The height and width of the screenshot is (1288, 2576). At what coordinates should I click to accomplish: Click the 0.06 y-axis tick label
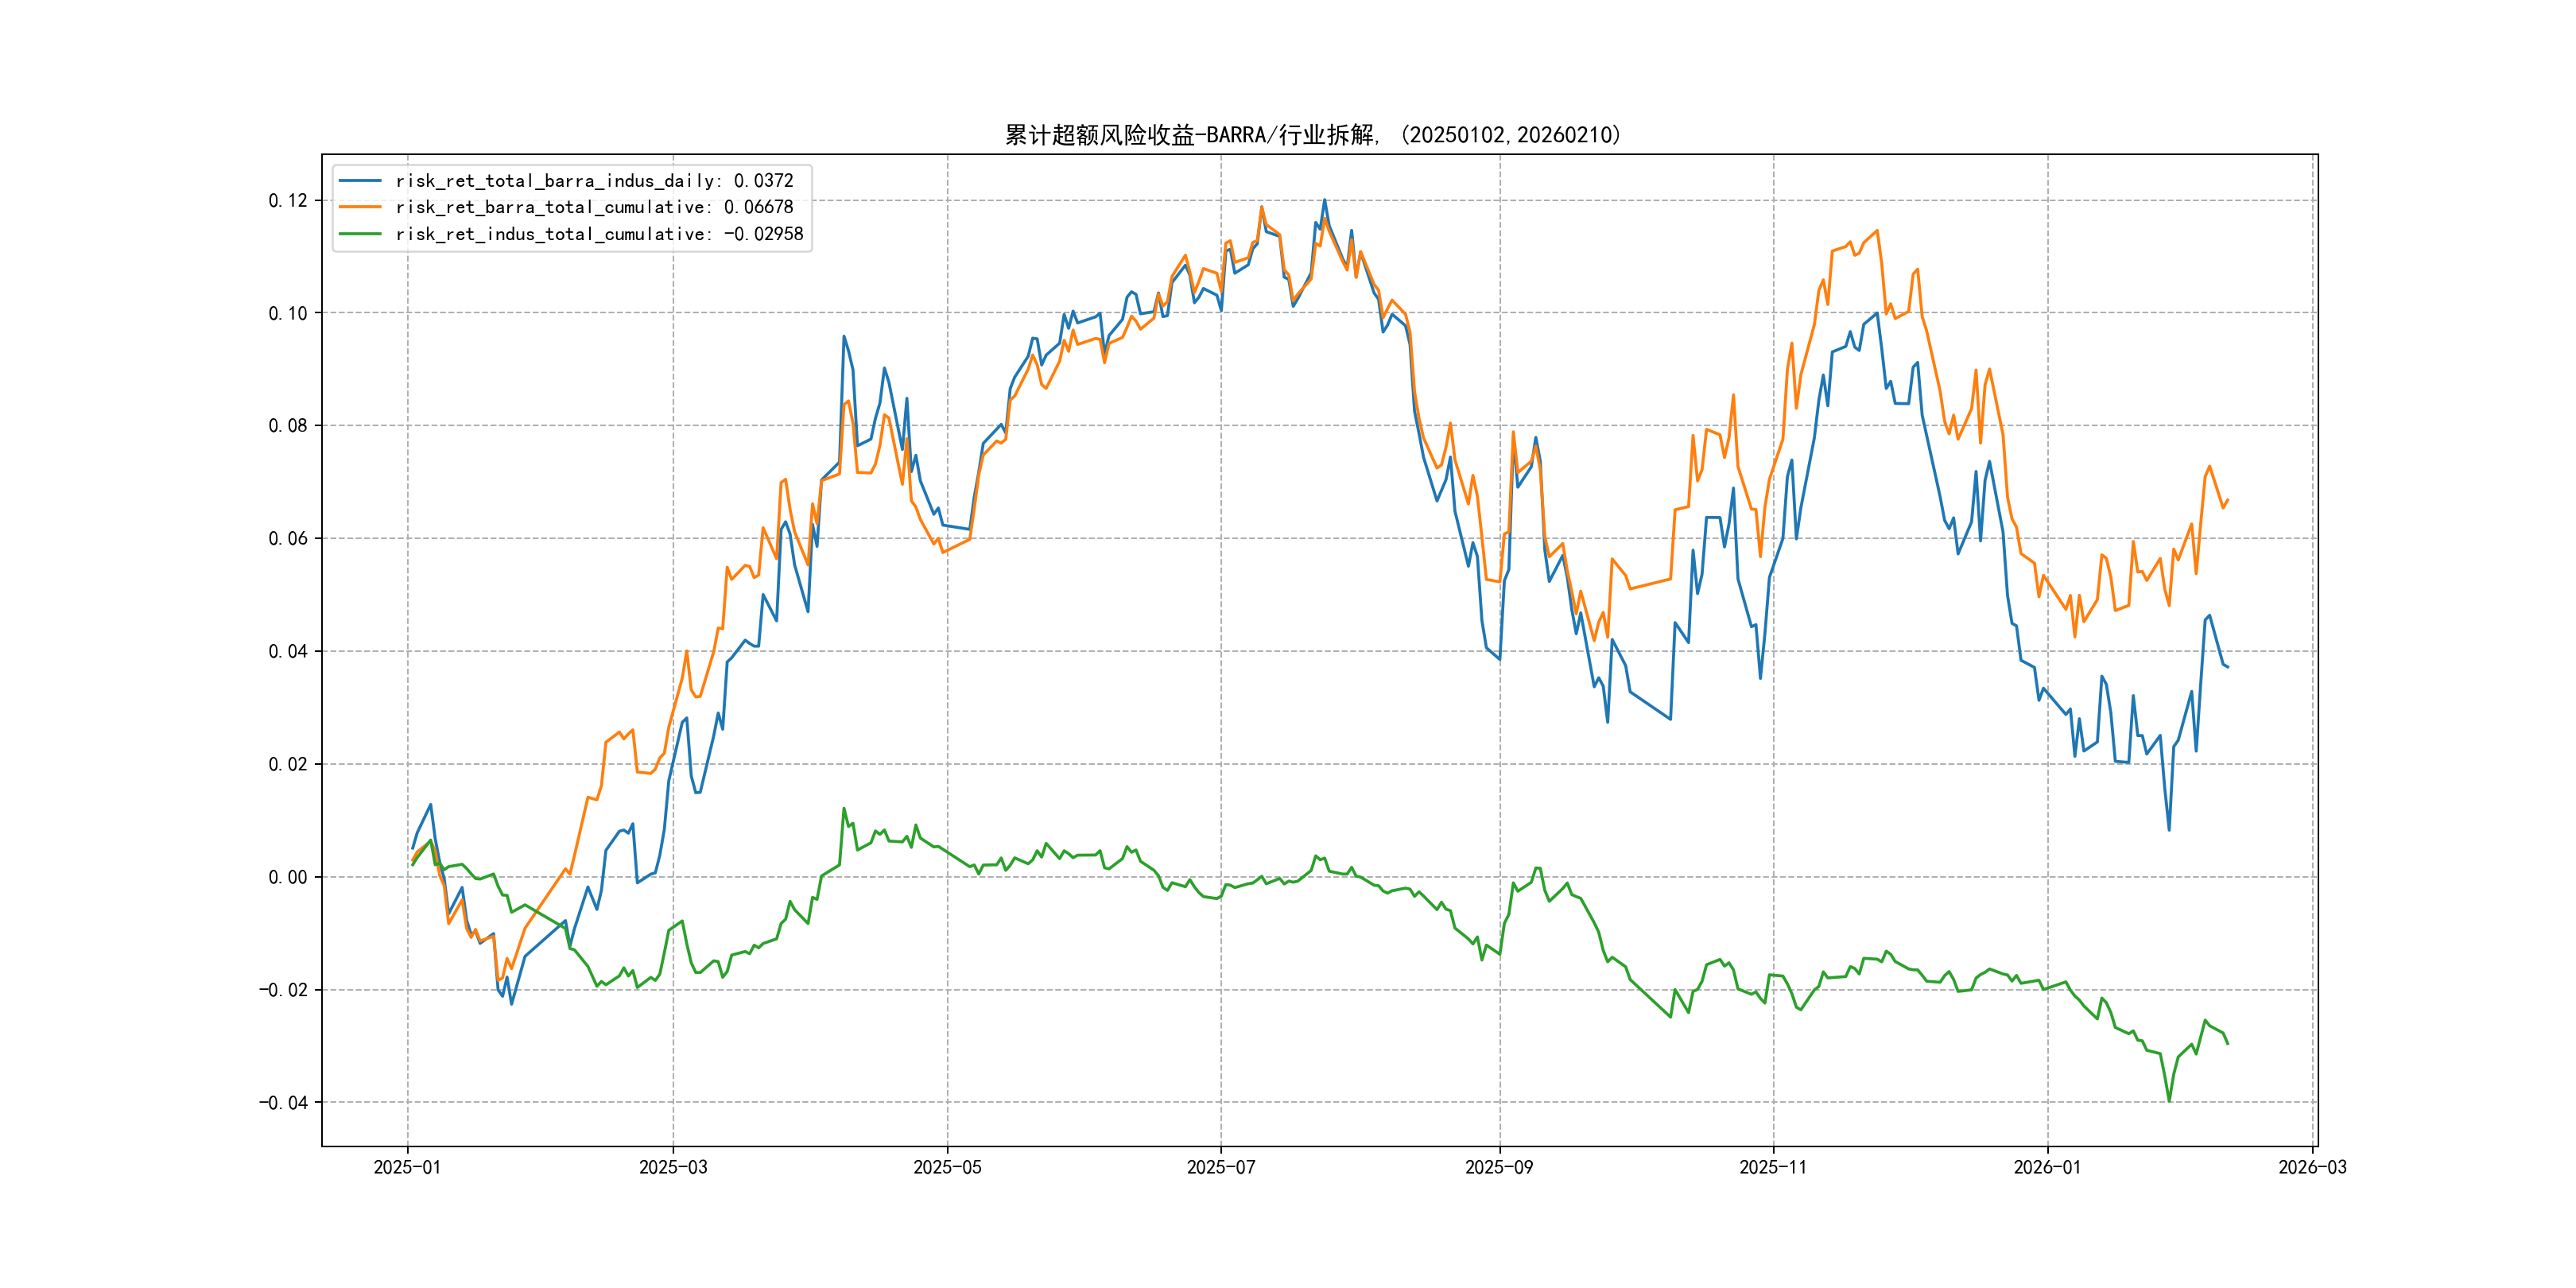[x=288, y=539]
